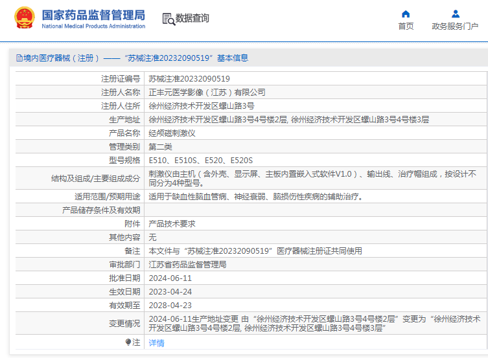
Task: Click attachment value 产品技术要求
Action: coord(172,224)
